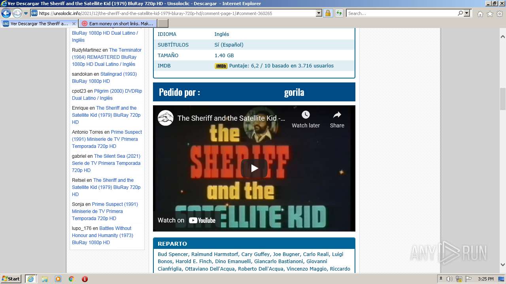Click the gorila requester name

click(294, 92)
